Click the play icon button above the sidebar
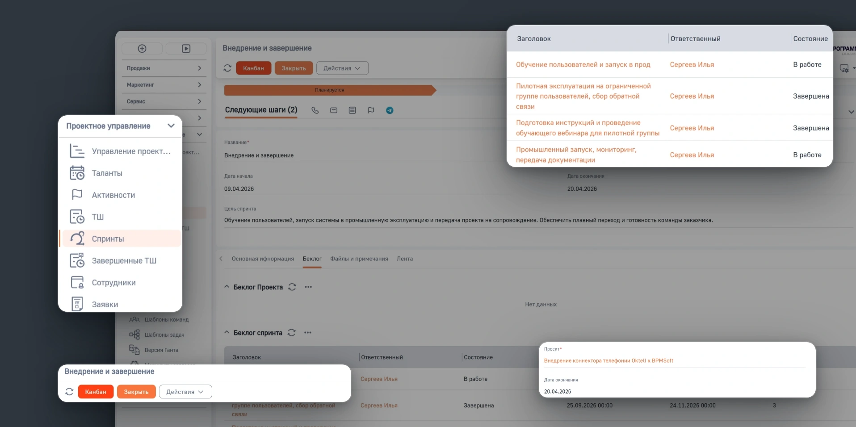The width and height of the screenshot is (856, 427). pyautogui.click(x=186, y=49)
